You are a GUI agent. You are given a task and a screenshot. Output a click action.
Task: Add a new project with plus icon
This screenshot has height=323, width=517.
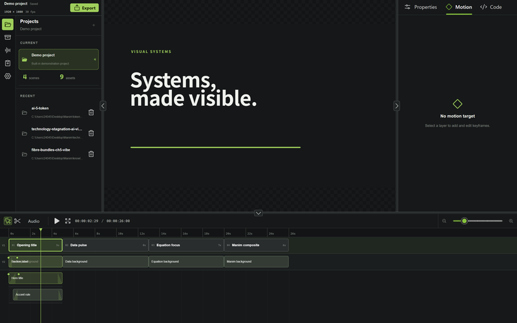[x=94, y=25]
